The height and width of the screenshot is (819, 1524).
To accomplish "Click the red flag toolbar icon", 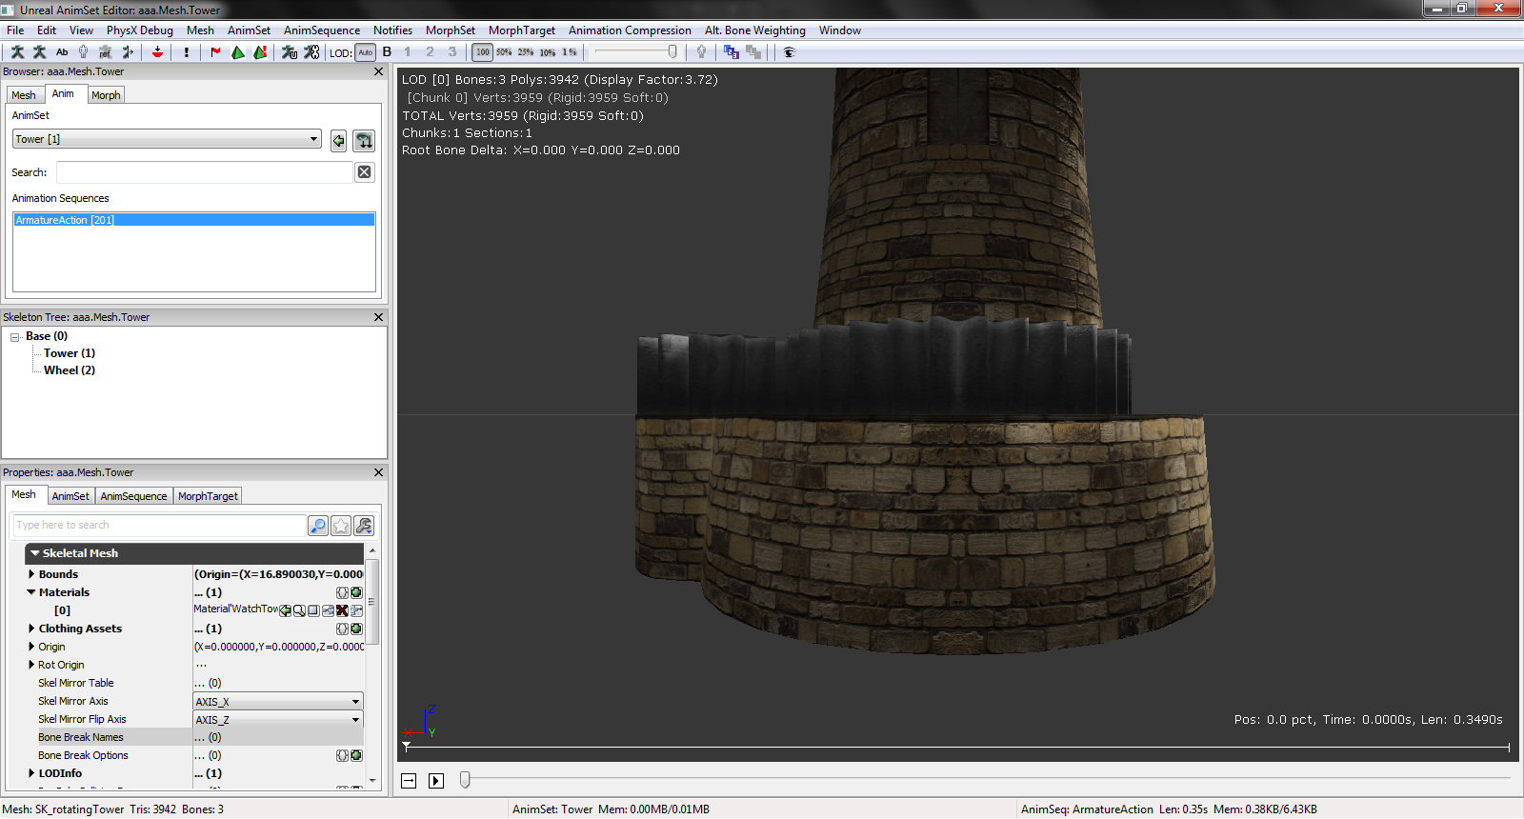I will (x=215, y=52).
